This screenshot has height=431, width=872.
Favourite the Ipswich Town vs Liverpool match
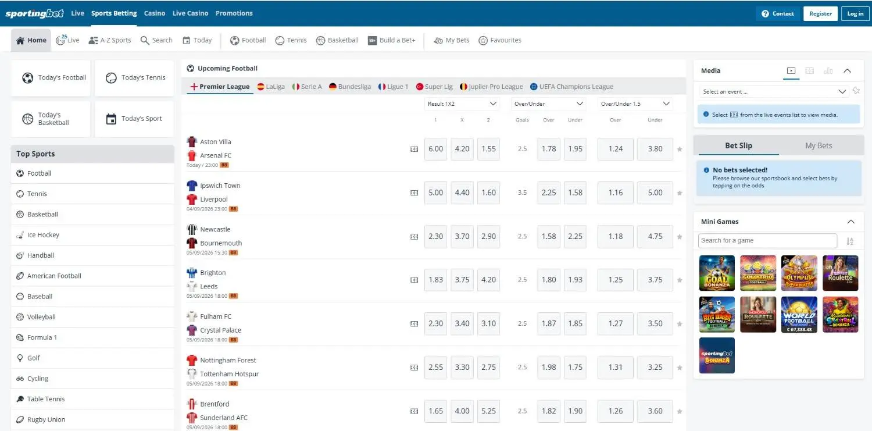click(680, 193)
